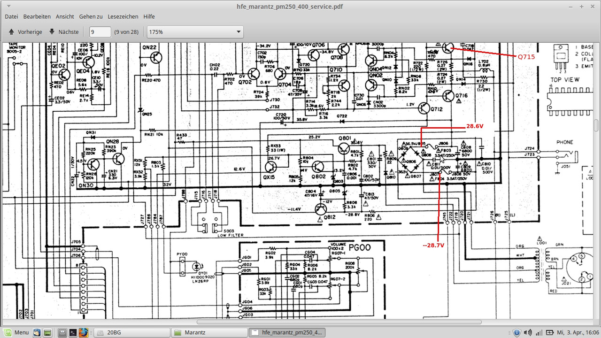This screenshot has height=338, width=601.
Task: Open the Lesezeichen menu
Action: pyautogui.click(x=123, y=16)
